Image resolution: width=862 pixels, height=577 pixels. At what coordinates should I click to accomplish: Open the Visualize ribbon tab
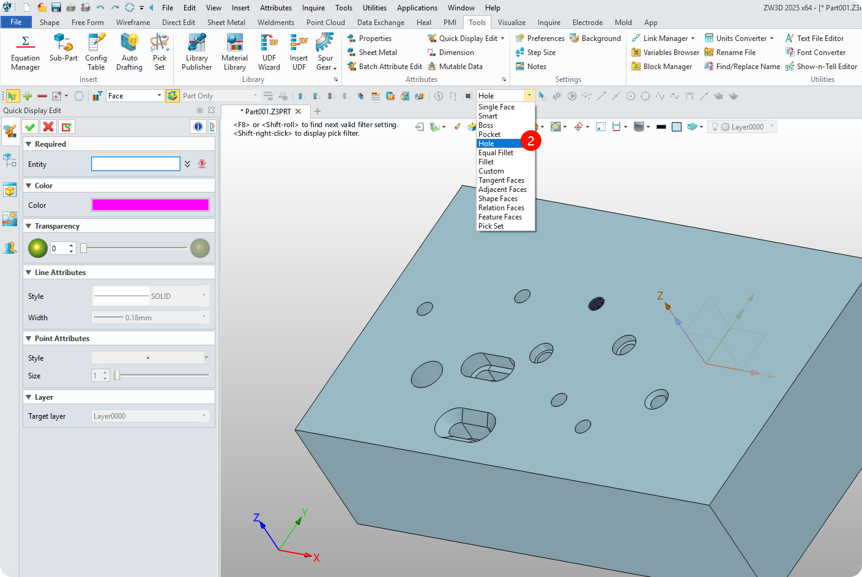511,23
